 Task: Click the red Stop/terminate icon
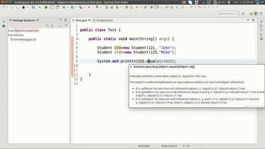[89, 7]
